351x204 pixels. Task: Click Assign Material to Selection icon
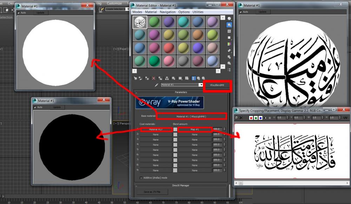click(147, 78)
